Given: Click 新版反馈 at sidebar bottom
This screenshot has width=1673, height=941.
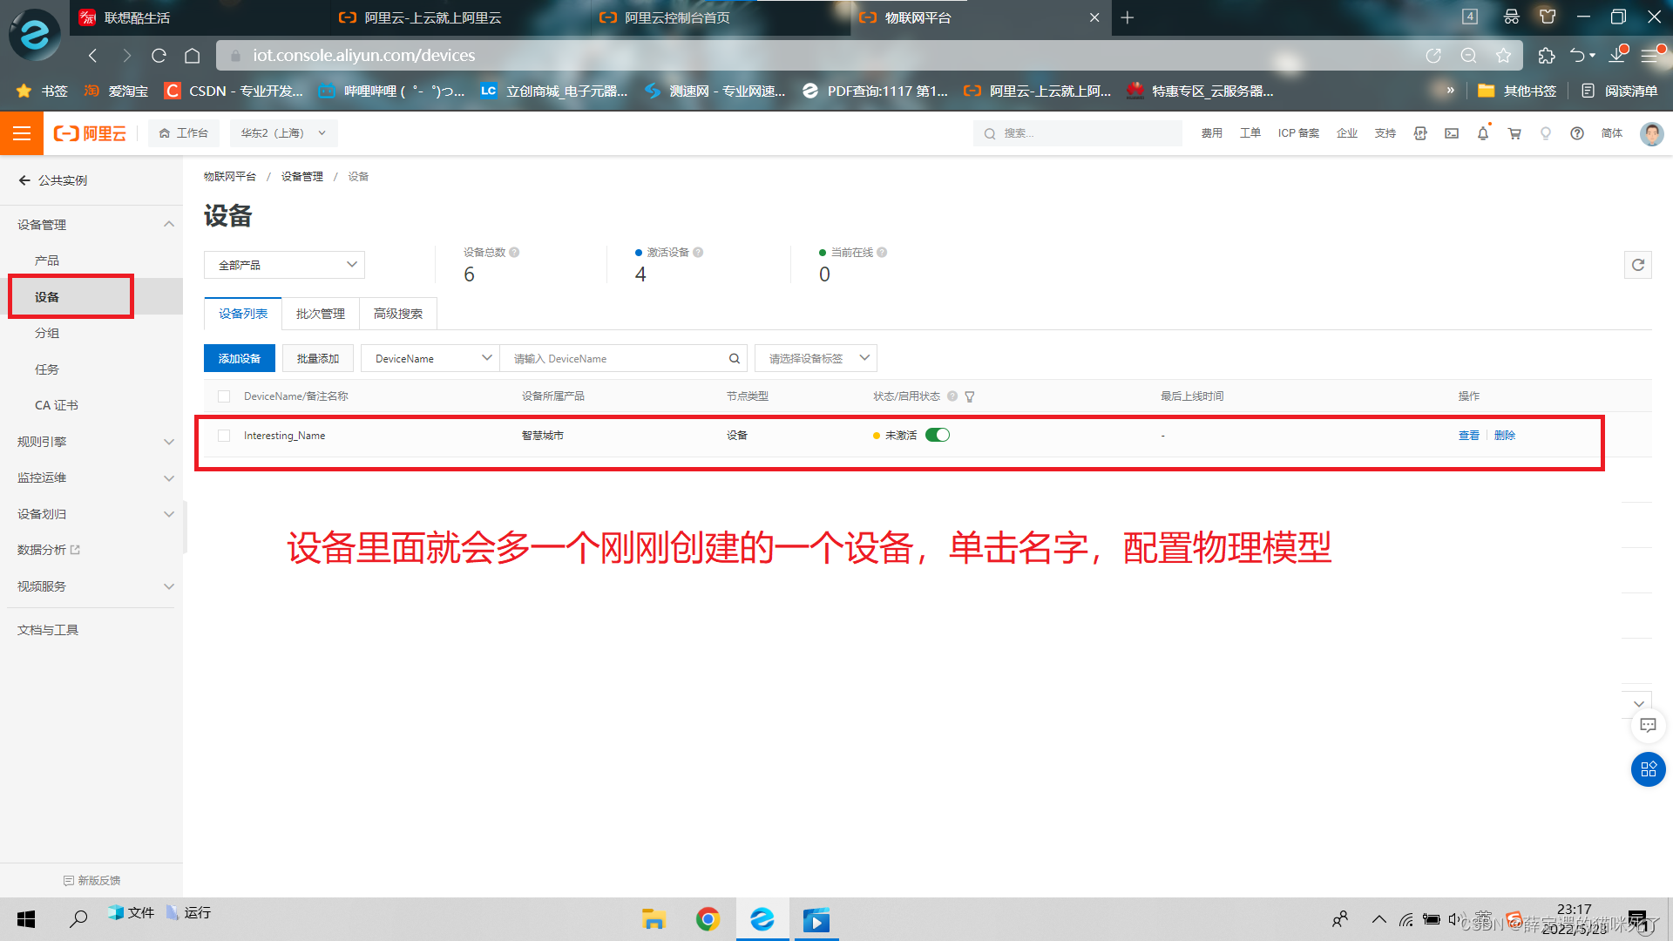Looking at the screenshot, I should click(91, 881).
